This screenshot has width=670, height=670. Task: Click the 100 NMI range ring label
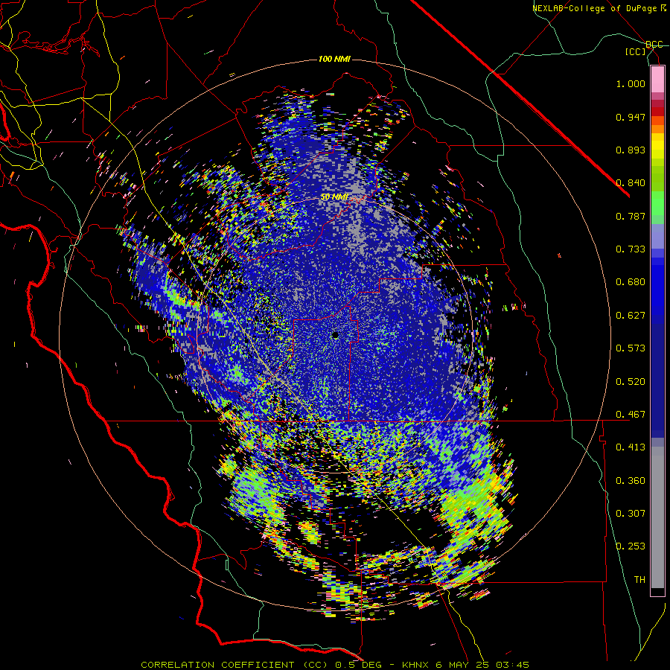(x=334, y=59)
